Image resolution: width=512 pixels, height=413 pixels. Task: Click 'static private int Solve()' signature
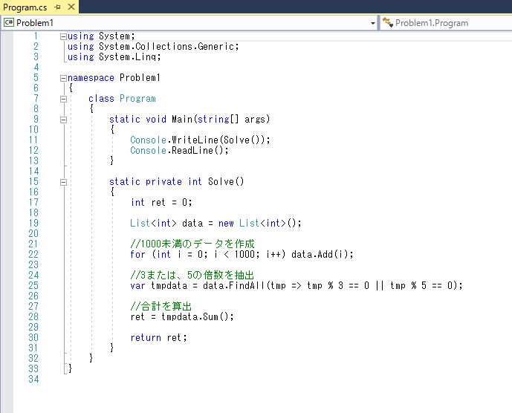[x=177, y=181]
